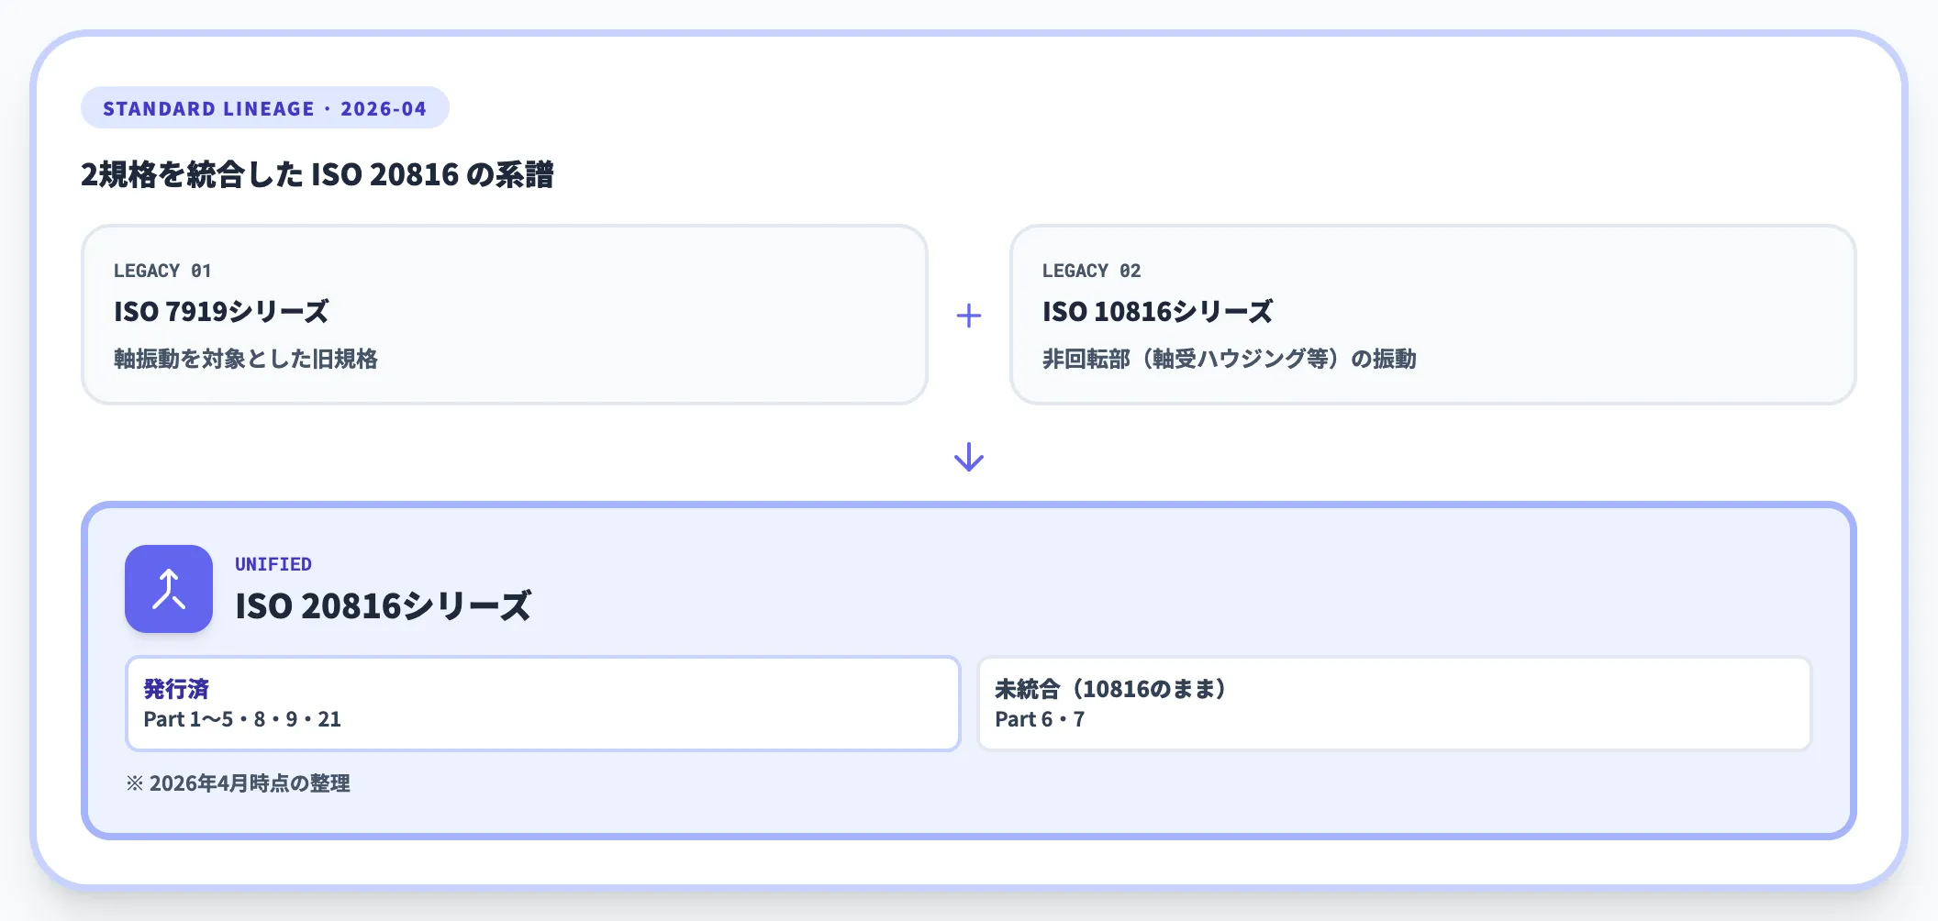Click the Part 6・7 entry
This screenshot has height=921, width=1938.
1039,719
